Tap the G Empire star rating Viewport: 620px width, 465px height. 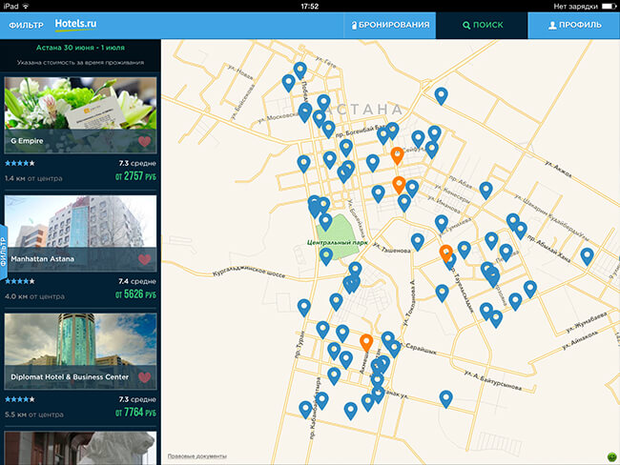[x=20, y=163]
